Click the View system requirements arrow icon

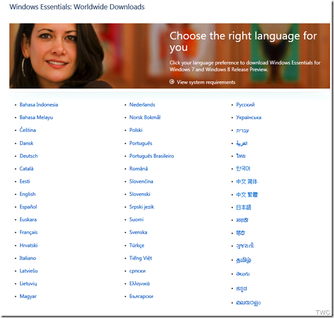tap(171, 82)
